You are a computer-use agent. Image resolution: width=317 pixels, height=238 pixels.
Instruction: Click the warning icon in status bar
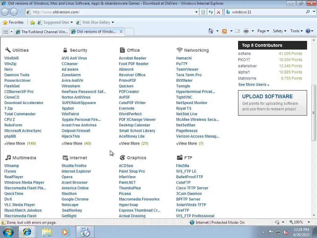click(x=3, y=222)
